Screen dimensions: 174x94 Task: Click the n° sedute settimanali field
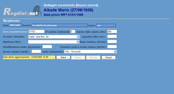pos(73,32)
